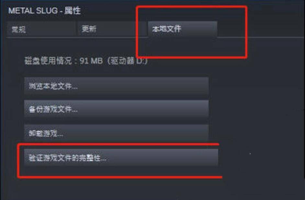
Task: Select the 本地文件 tab
Action: click(183, 29)
